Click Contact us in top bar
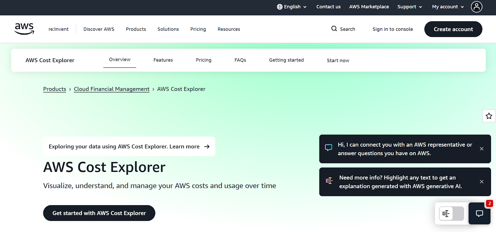This screenshot has width=496, height=232. (328, 7)
